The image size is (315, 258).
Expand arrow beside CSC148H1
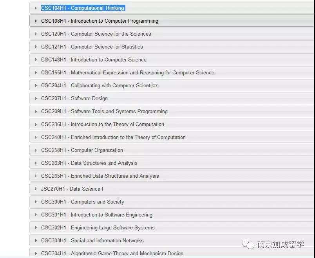pos(36,60)
